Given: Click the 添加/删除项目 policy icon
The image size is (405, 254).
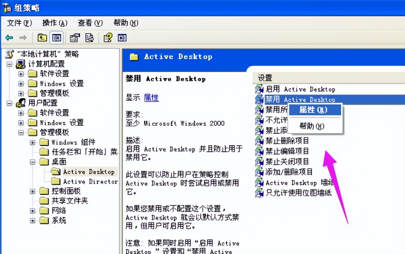Looking at the screenshot, I should click(x=259, y=172).
